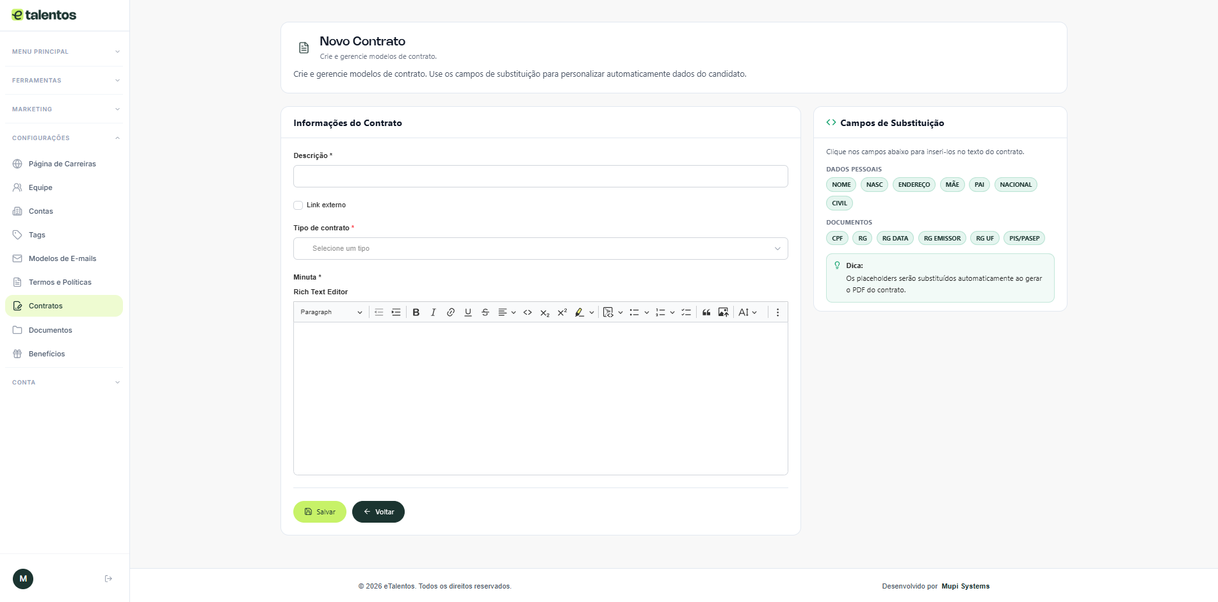1218x602 pixels.
Task: Click the Voltar button
Action: pos(378,512)
